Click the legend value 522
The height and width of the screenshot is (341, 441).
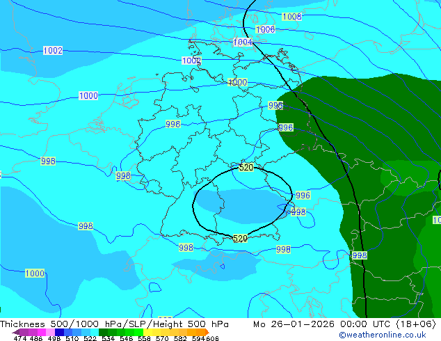tap(90, 338)
